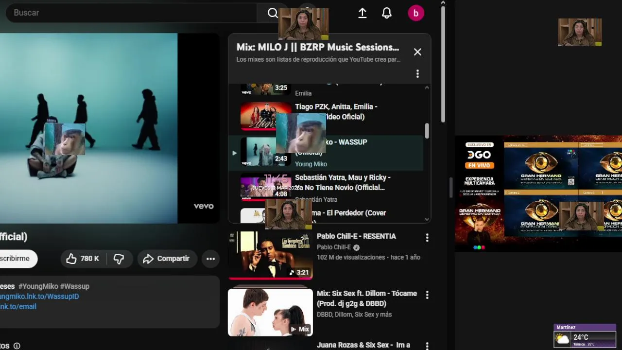Viewport: 622px width, 350px height.
Task: Open options for Juana Rozas & Six Sex
Action: (427, 346)
